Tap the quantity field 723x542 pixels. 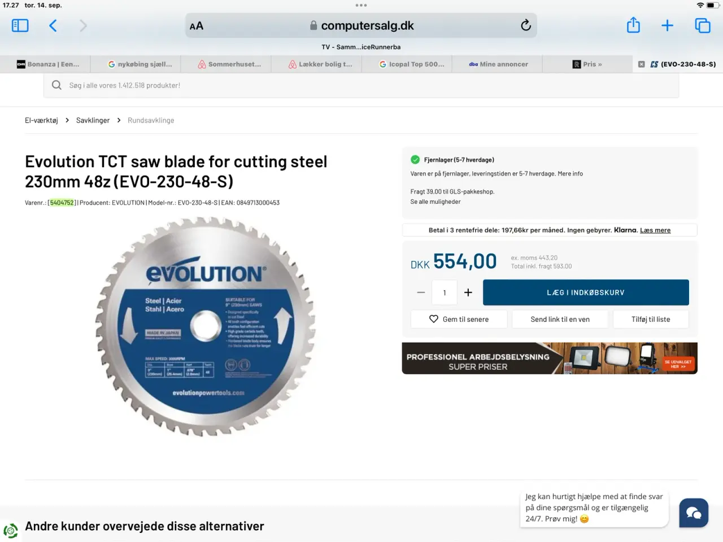pyautogui.click(x=445, y=292)
